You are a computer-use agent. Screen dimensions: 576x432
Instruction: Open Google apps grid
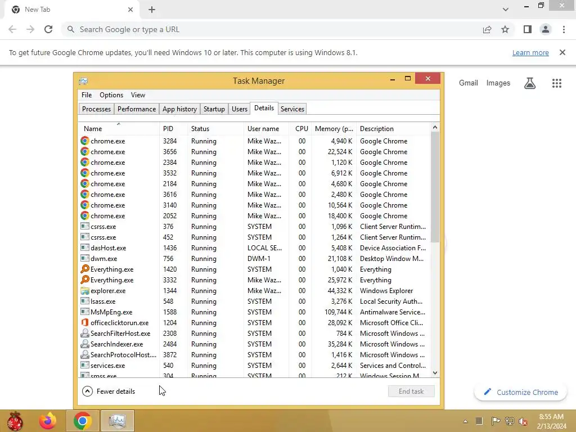point(556,83)
